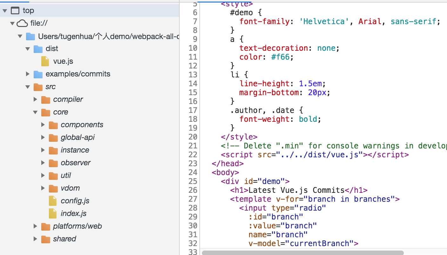Viewport: 447px width, 255px height.
Task: Click the '.author, .date' selector on line 17
Action: point(262,110)
